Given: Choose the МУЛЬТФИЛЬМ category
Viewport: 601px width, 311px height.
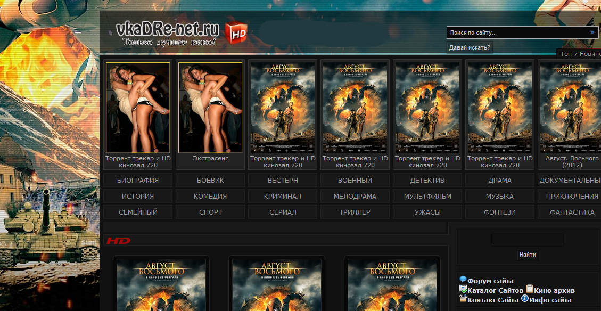Looking at the screenshot, I should (x=427, y=197).
